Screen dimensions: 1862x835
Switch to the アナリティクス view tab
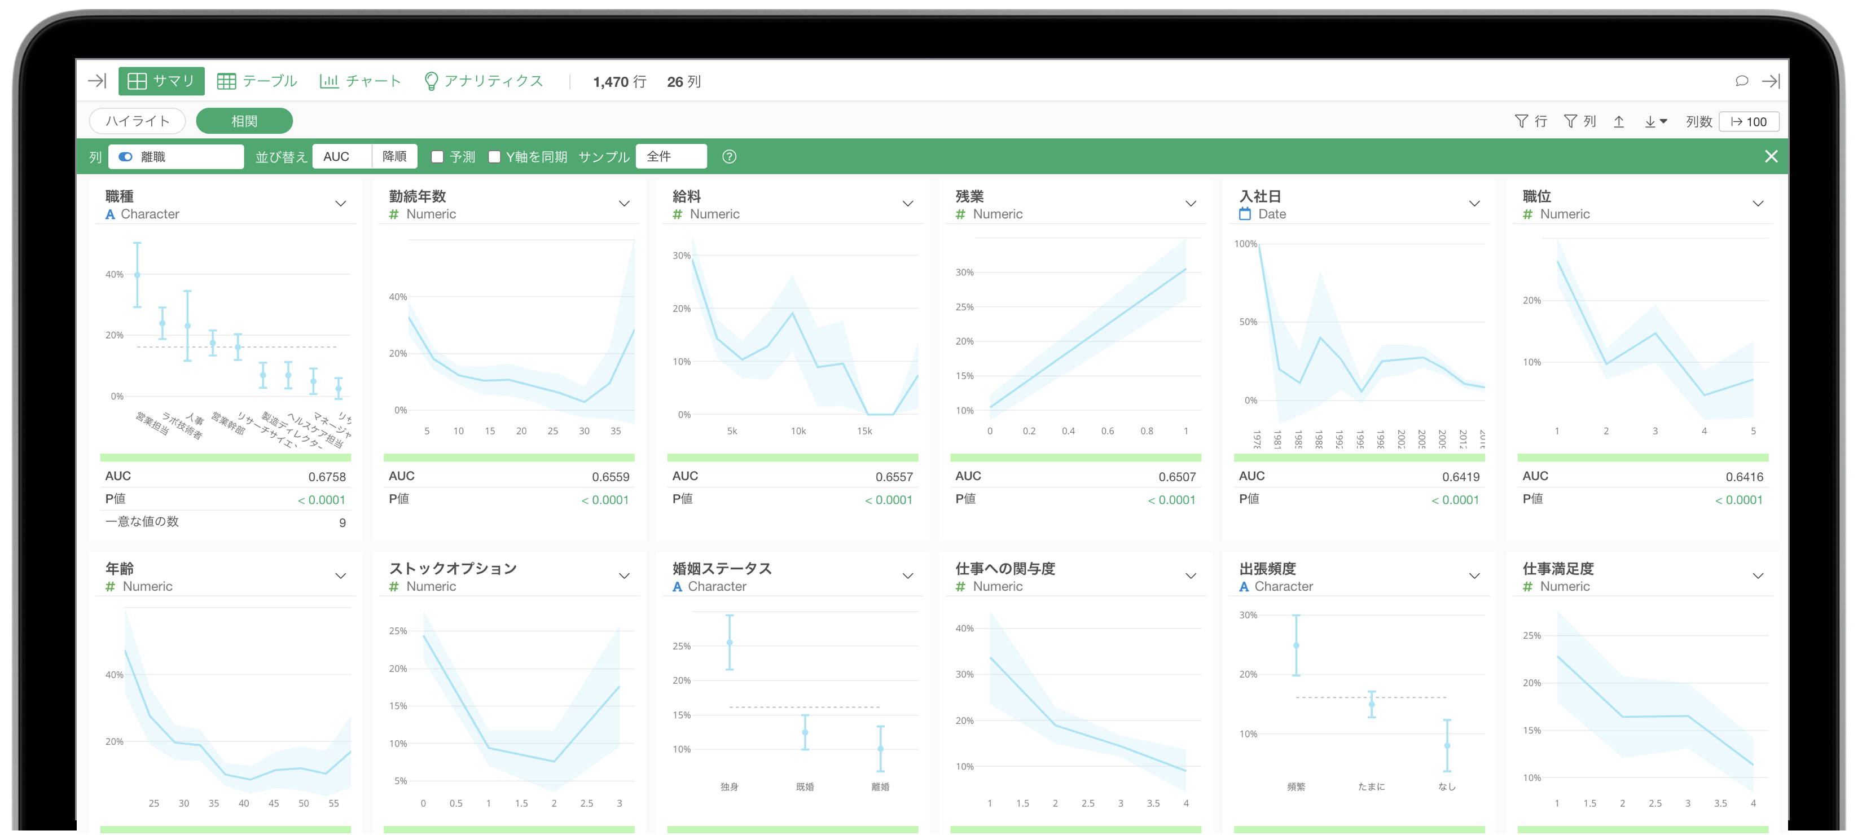tap(483, 81)
